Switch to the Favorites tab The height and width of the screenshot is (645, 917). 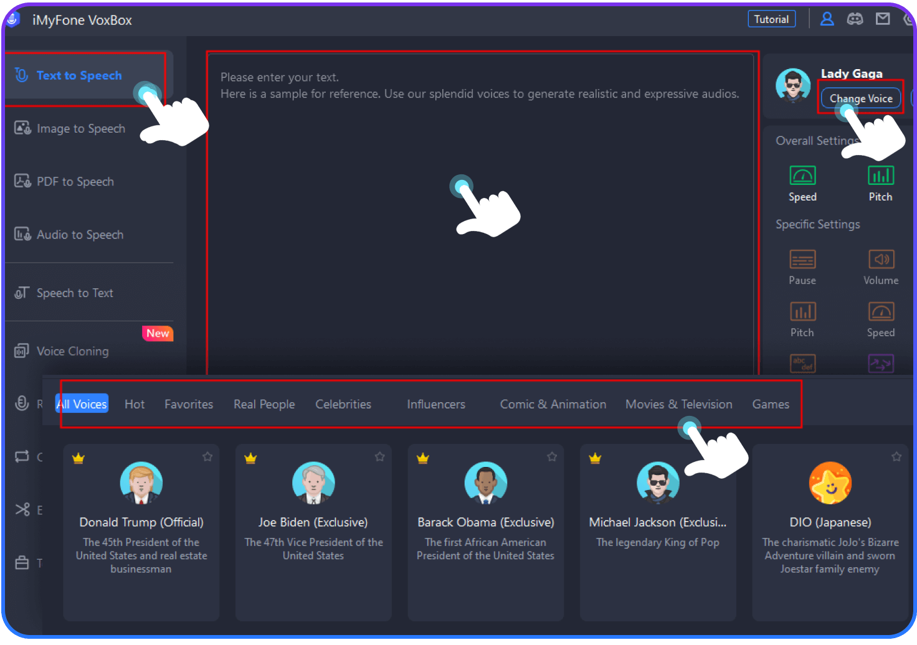point(189,404)
